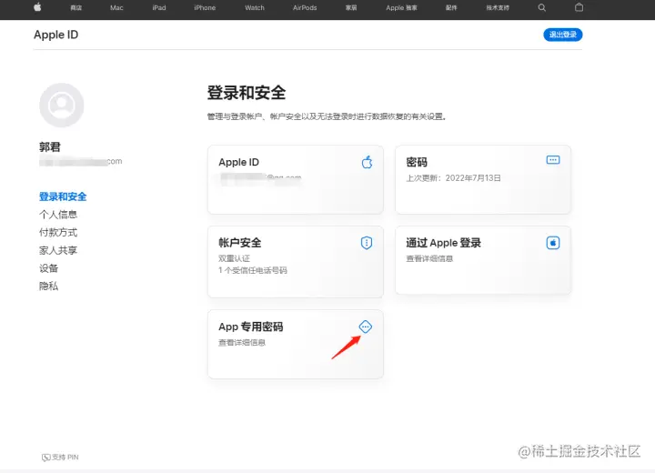The height and width of the screenshot is (473, 655).
Task: Click the 支持 PIN label text
Action: [65, 458]
